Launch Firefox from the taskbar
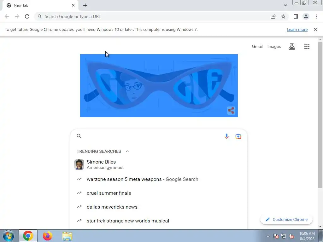 pos(48,236)
